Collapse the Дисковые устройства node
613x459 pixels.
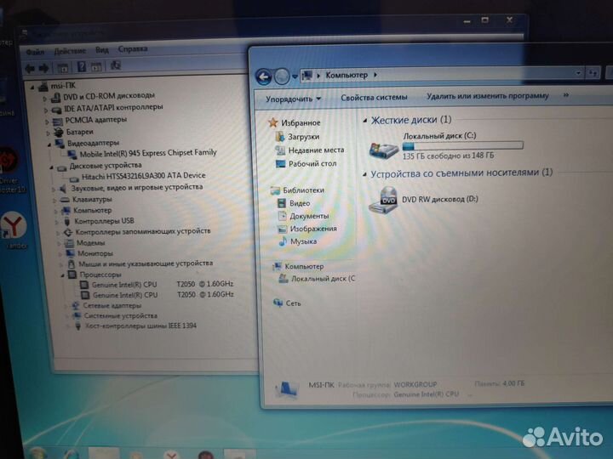(x=51, y=167)
